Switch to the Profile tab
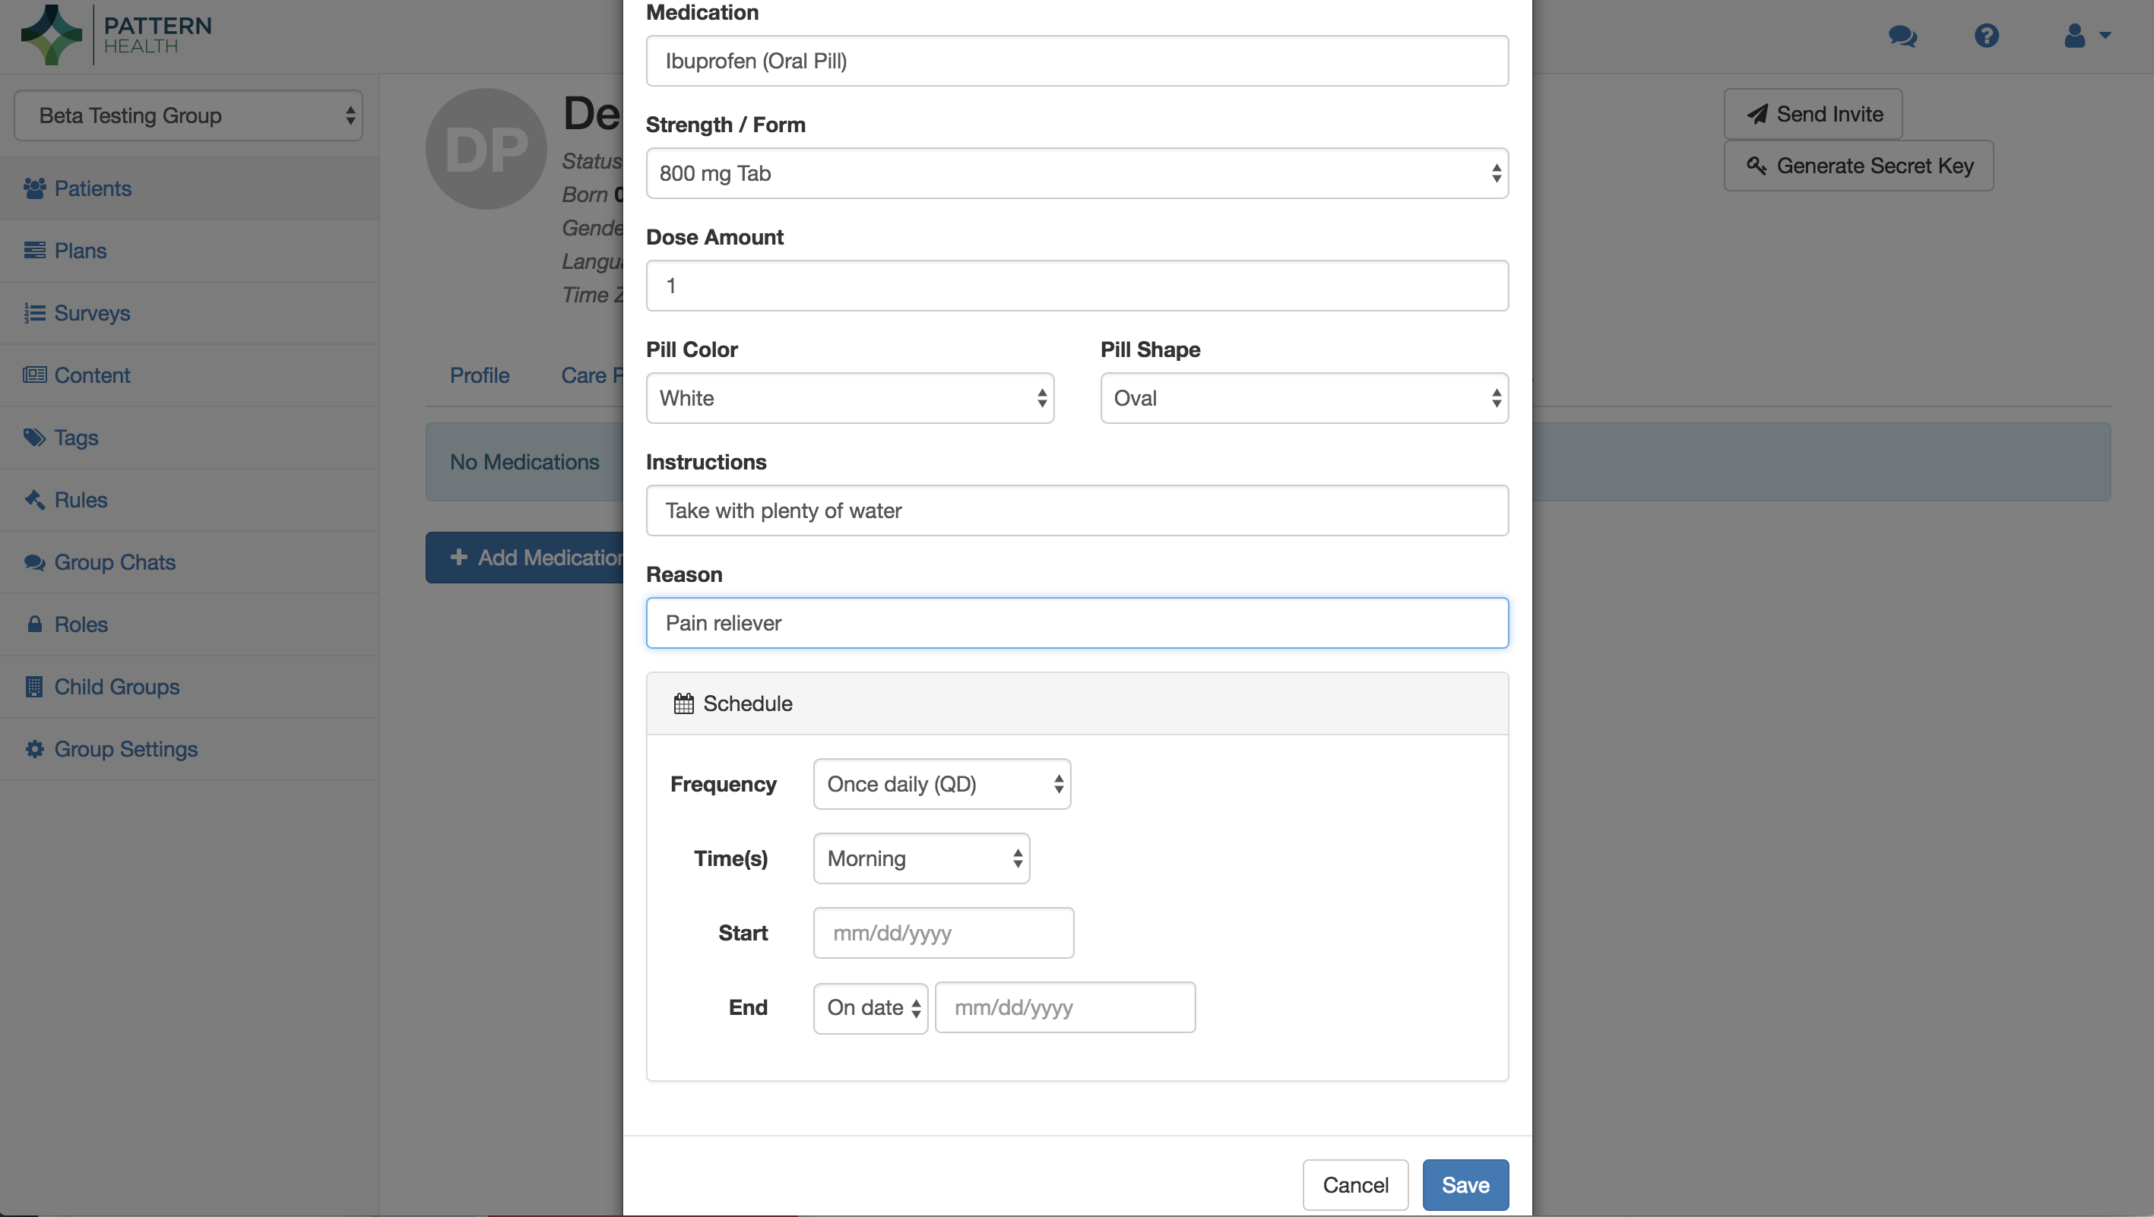The height and width of the screenshot is (1217, 2154). (479, 375)
